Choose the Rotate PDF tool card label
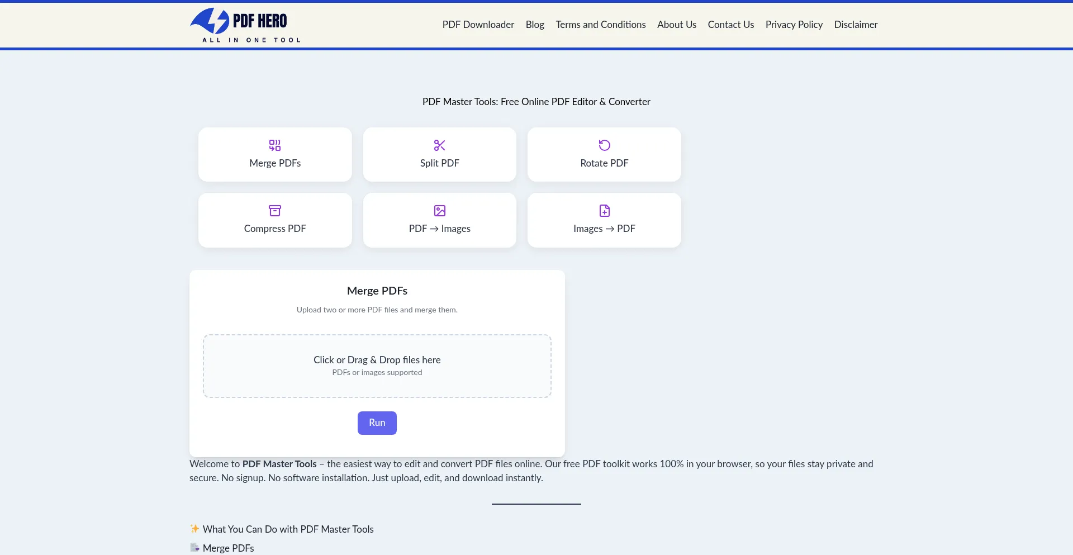 tap(604, 163)
